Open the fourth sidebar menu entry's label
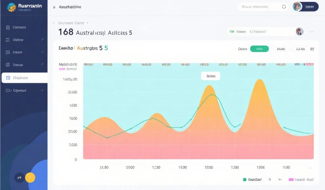The width and height of the screenshot is (325, 190). click(x=18, y=65)
